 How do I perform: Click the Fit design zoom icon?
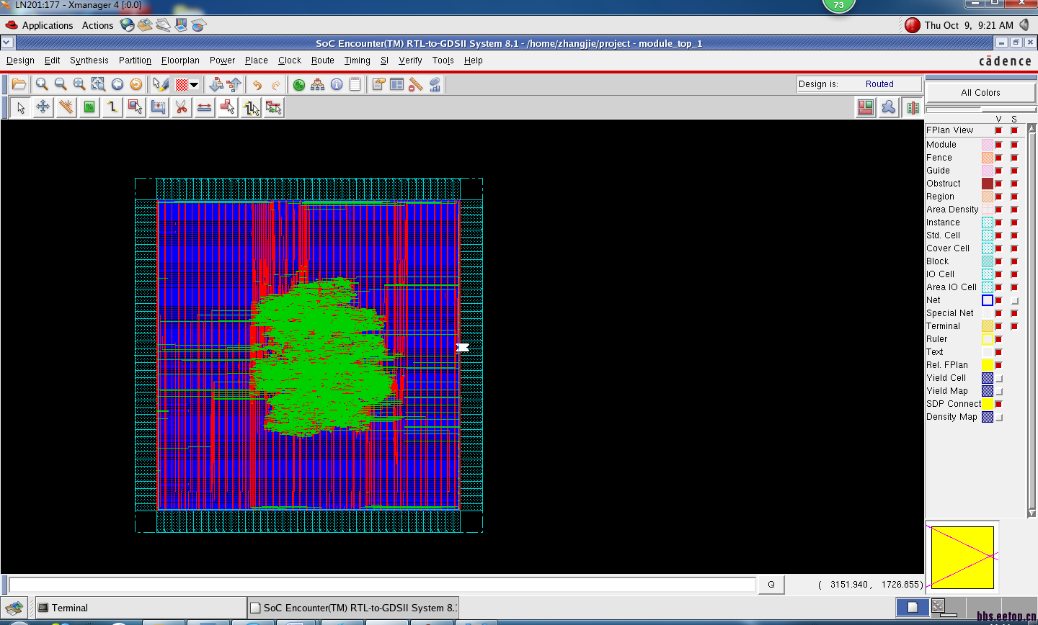(79, 84)
